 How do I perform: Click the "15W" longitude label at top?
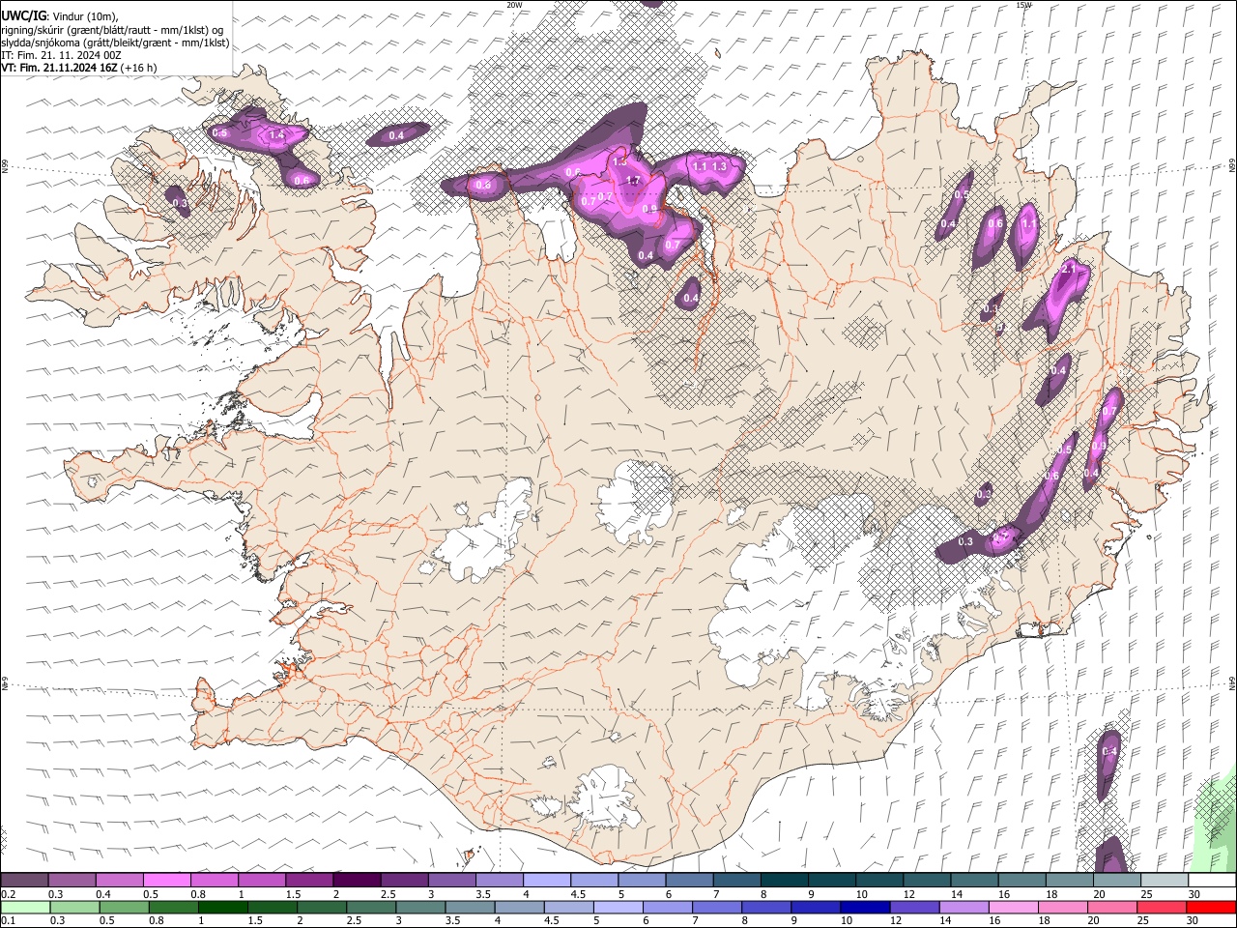pos(1023,5)
